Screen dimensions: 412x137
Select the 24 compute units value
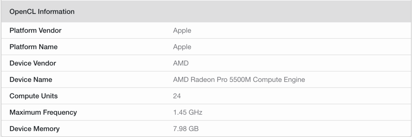[177, 96]
